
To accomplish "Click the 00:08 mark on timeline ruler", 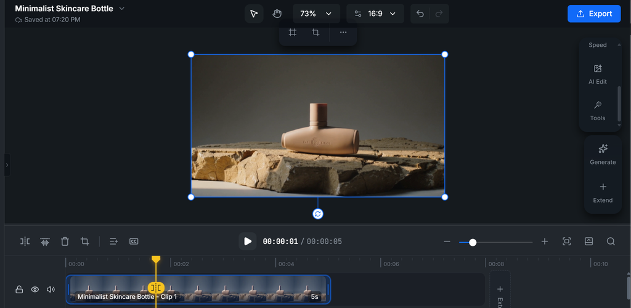I will [495, 264].
